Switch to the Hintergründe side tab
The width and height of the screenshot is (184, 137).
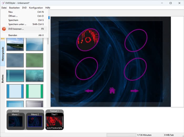pyautogui.click(x=3, y=54)
